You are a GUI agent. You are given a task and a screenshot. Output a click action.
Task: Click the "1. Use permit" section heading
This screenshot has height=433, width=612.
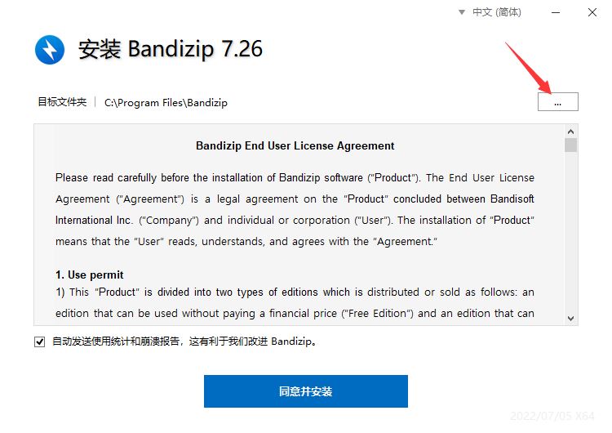click(x=90, y=275)
